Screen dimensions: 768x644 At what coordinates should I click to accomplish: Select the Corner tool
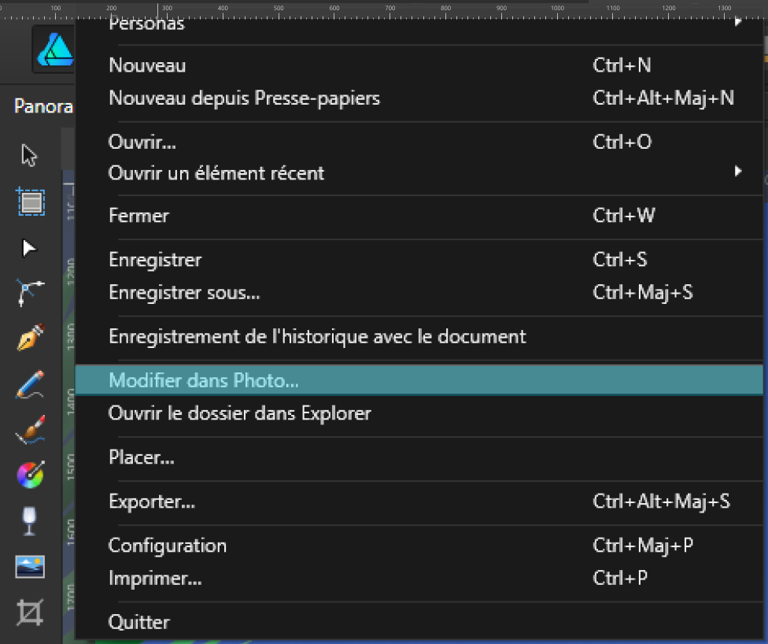pyautogui.click(x=30, y=292)
